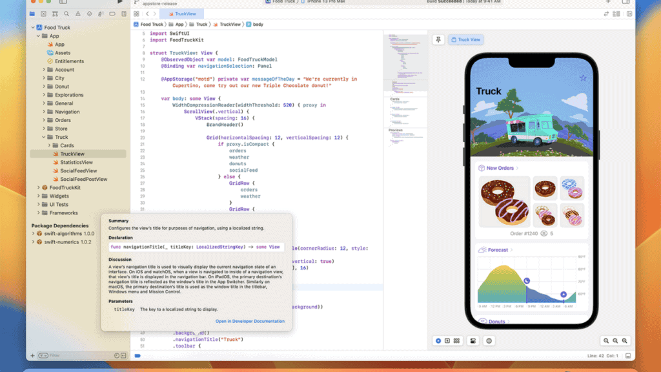Switch preview to Selectable mode

[x=447, y=341]
